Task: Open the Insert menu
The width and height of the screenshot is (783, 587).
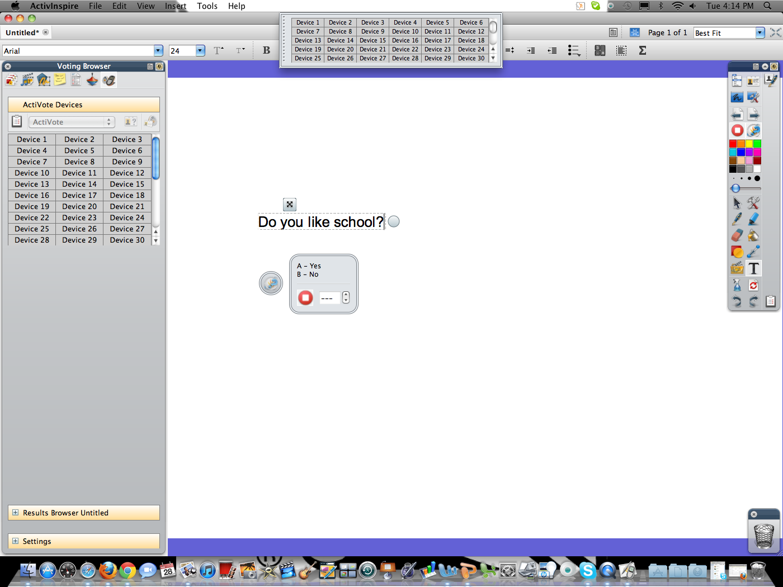Action: click(175, 6)
